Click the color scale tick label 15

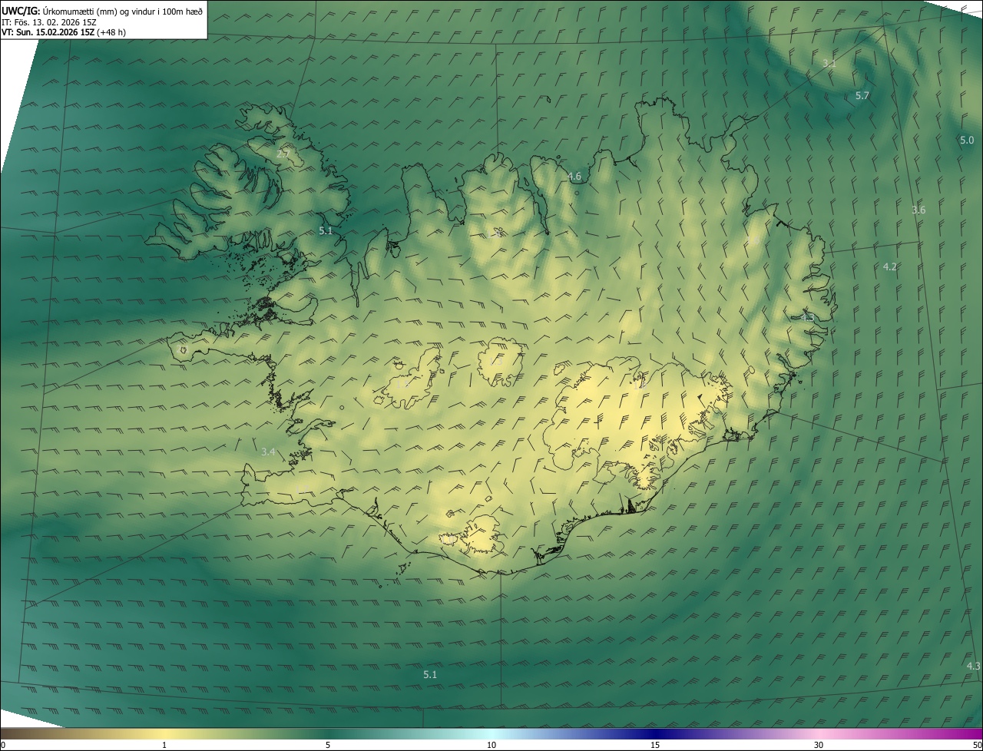point(655,745)
